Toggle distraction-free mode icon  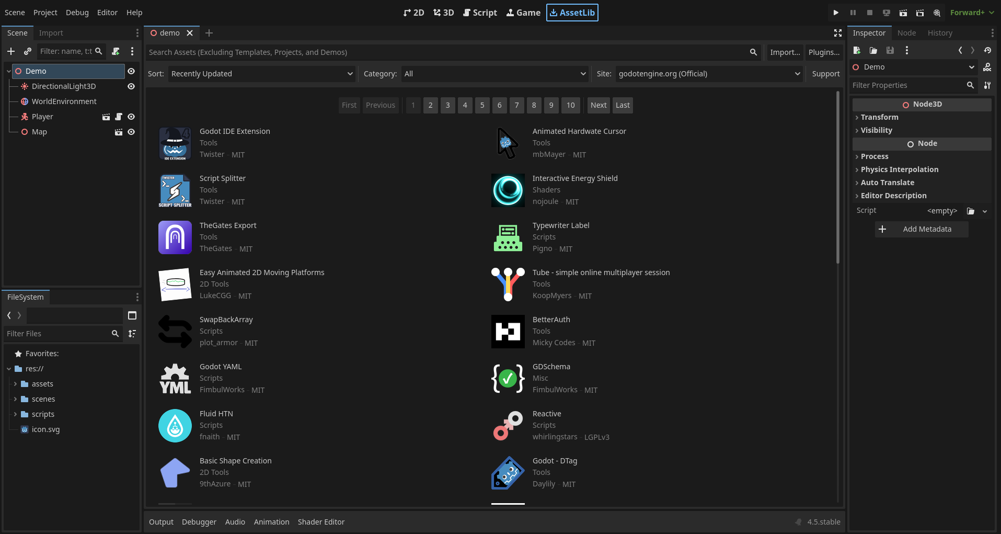838,33
